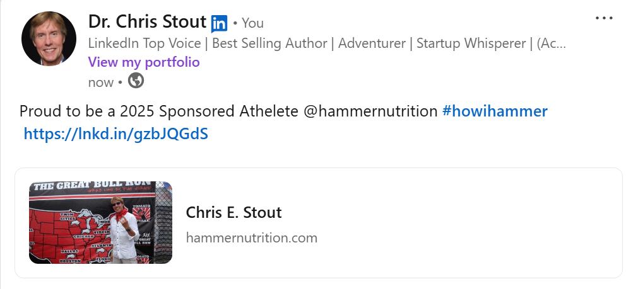Viewport: 631px width, 289px height.
Task: Click the hammernutrition.com domain text
Action: click(x=251, y=238)
